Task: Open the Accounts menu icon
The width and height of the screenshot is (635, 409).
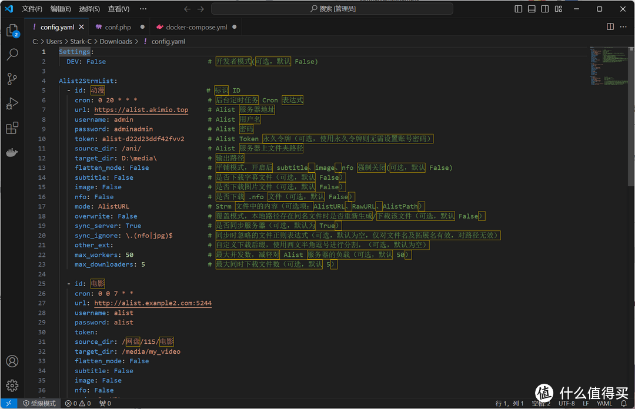Action: (12, 361)
